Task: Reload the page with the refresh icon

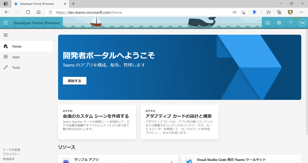Action: pos(28,12)
